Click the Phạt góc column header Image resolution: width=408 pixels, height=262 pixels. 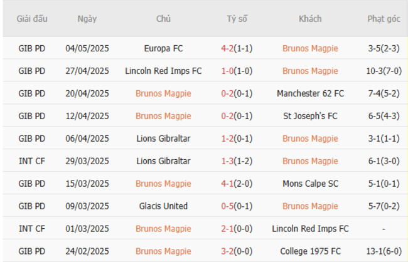[x=384, y=19]
